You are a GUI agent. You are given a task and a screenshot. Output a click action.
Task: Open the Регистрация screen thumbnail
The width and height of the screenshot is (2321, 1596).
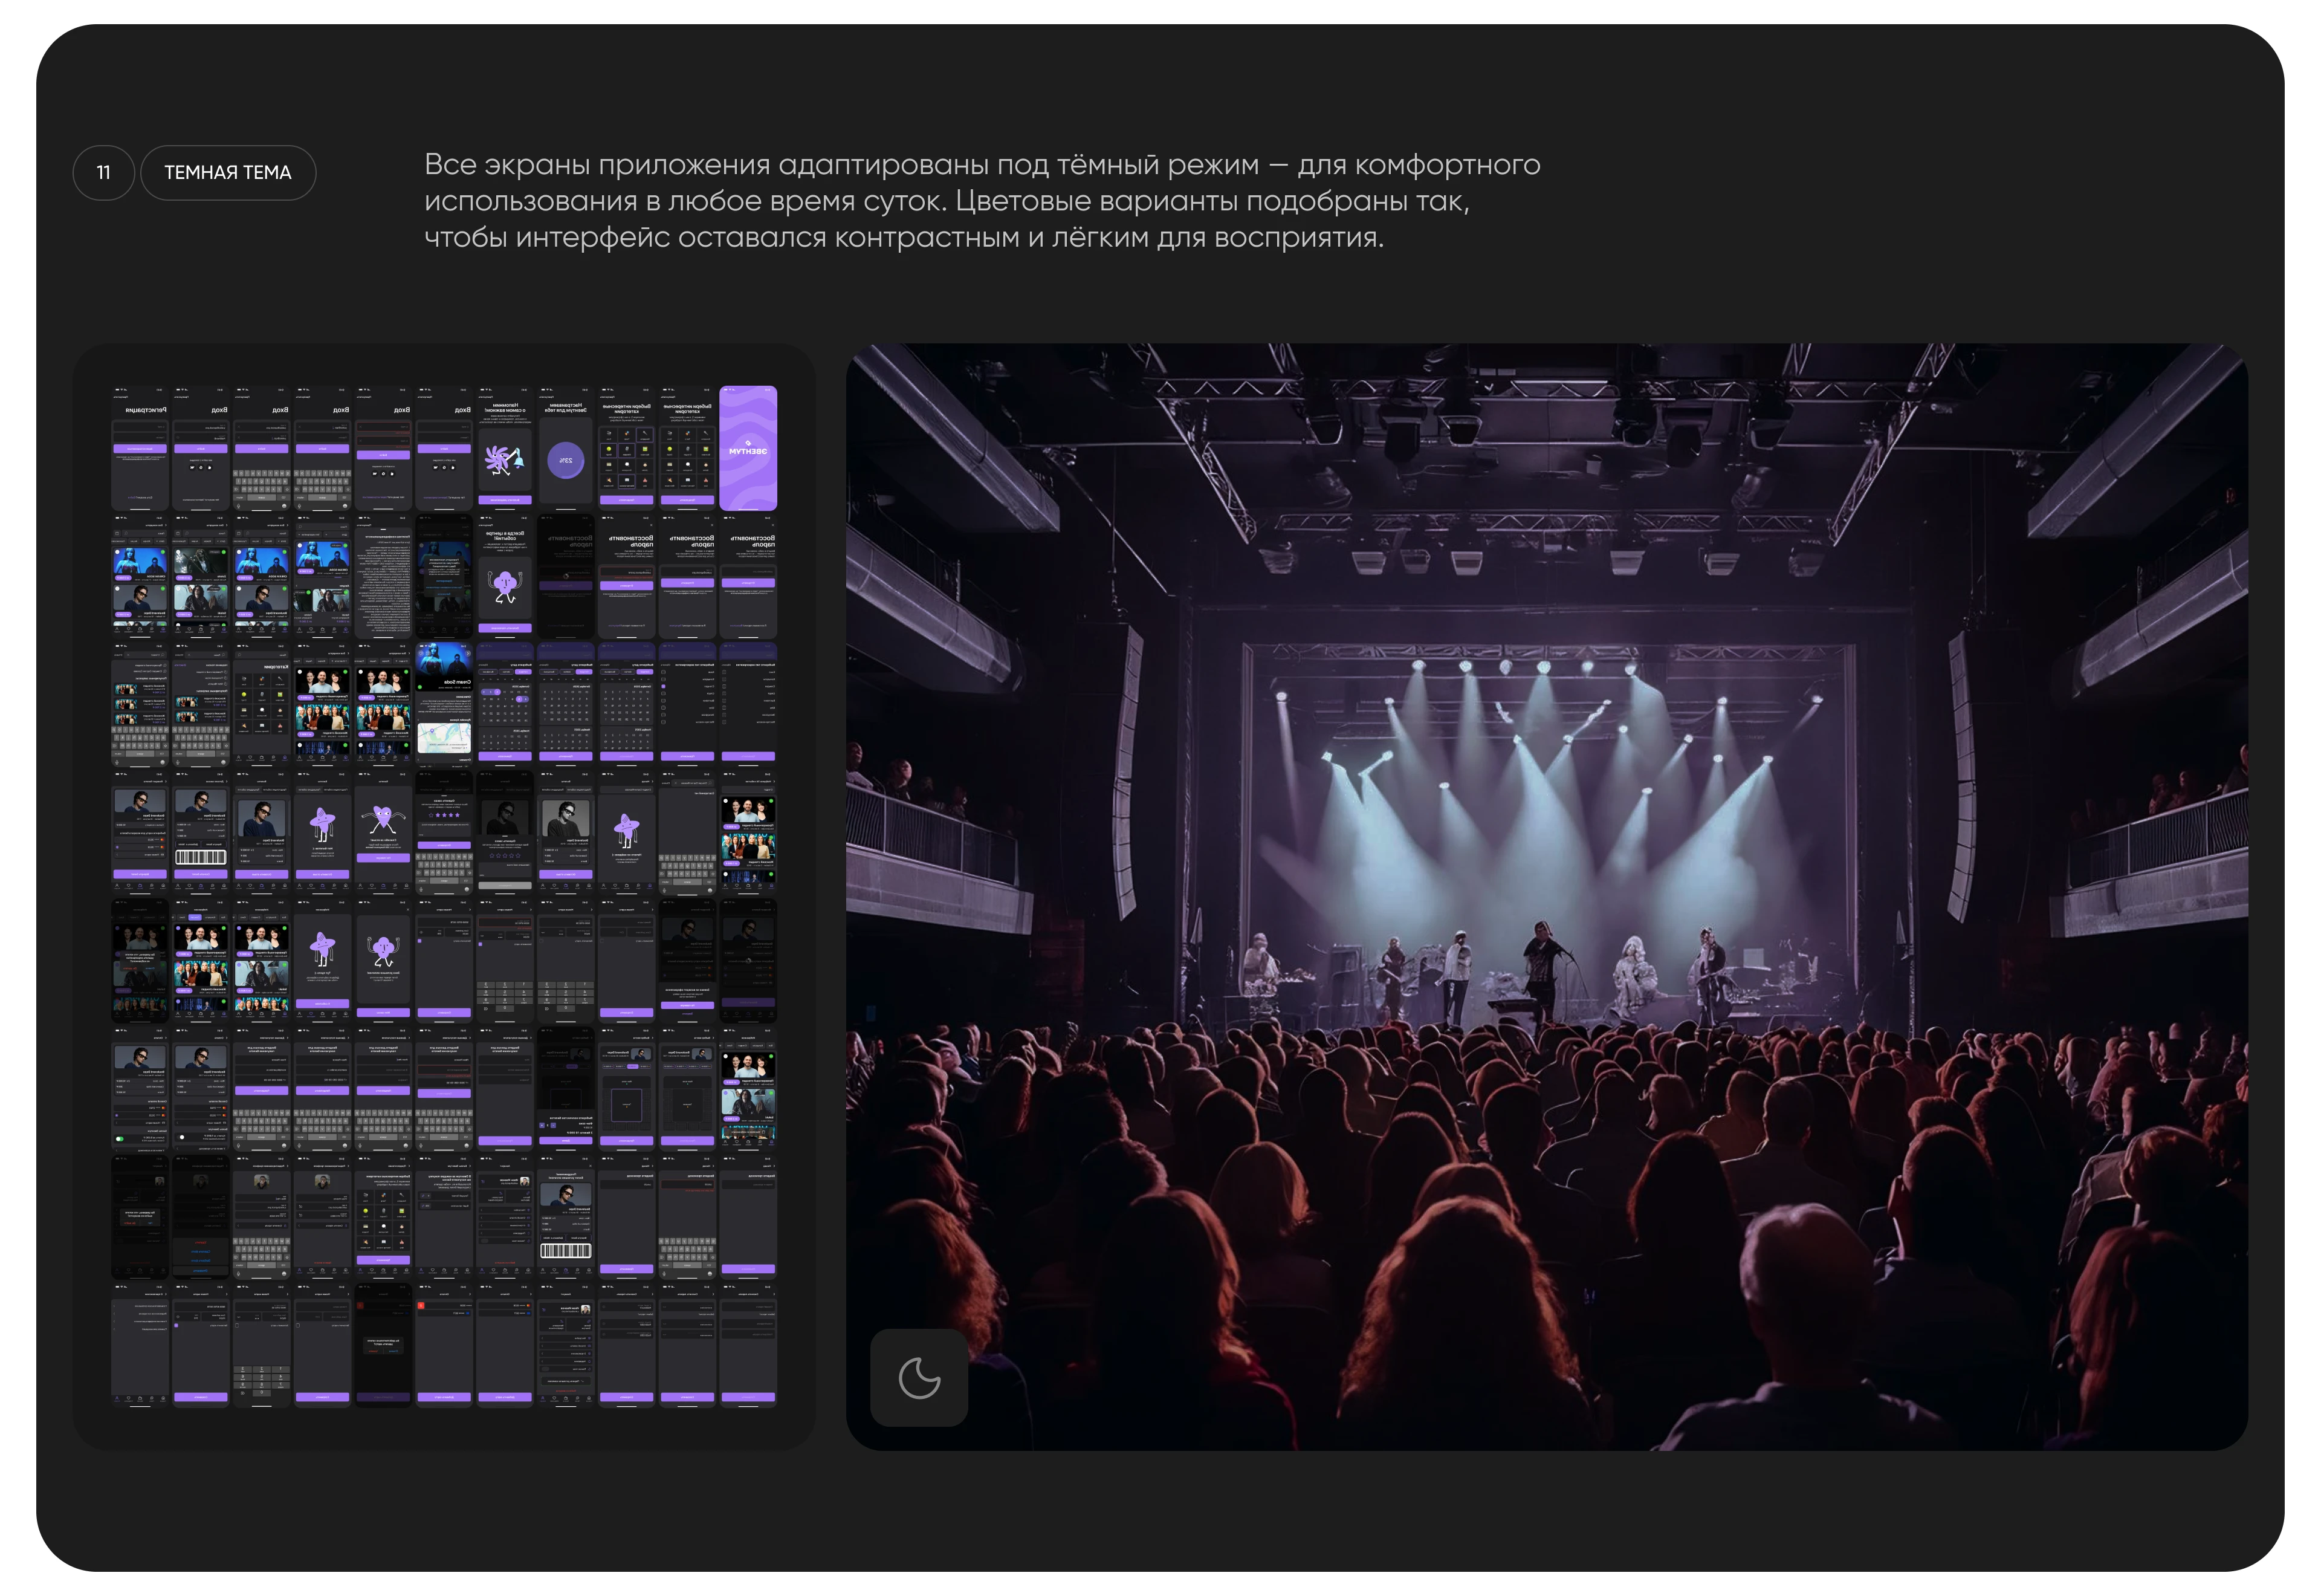140,448
